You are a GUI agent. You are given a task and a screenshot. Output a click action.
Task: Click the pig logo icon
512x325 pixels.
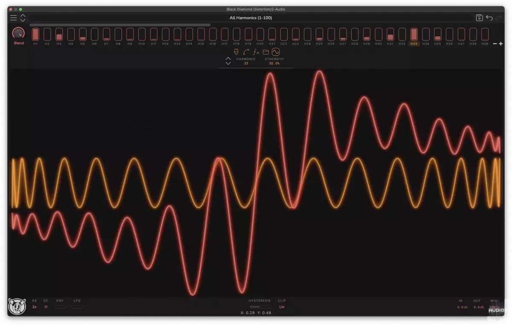click(x=17, y=306)
